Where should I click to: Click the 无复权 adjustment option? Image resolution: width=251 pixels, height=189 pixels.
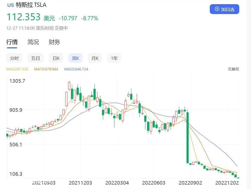click(x=233, y=69)
